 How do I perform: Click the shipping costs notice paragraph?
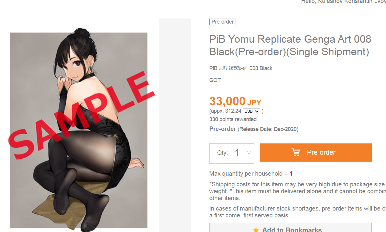coord(298,191)
